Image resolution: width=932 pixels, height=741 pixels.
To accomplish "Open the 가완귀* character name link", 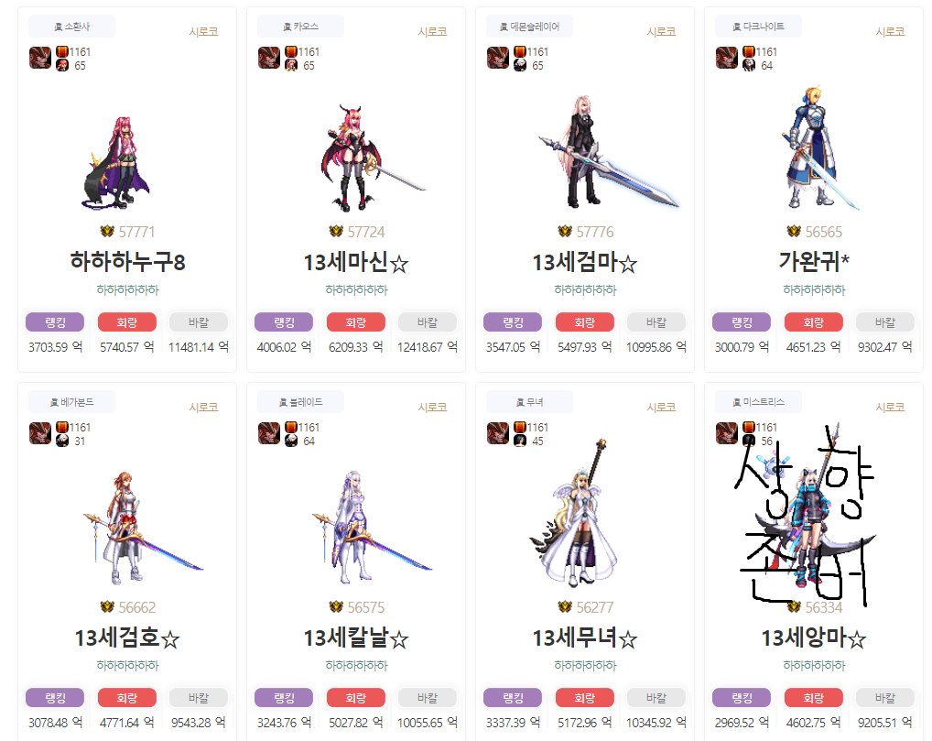I will [x=814, y=262].
